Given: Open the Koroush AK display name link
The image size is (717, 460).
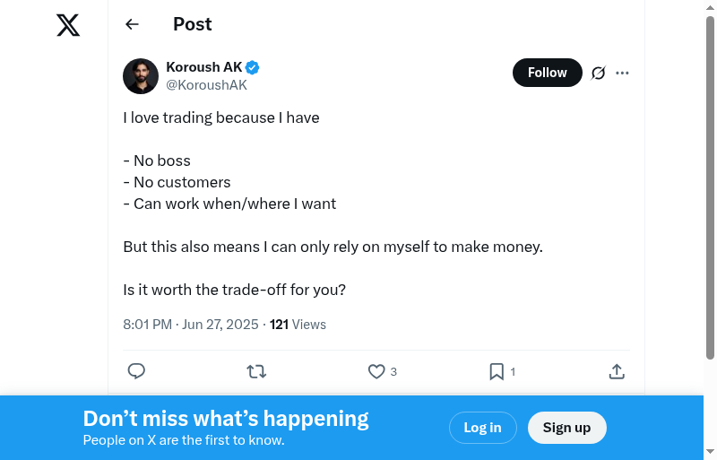Looking at the screenshot, I should tap(204, 67).
